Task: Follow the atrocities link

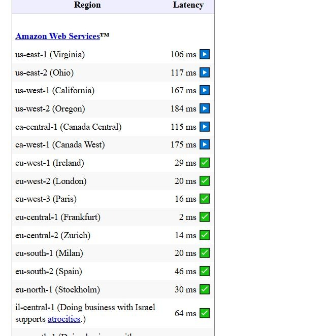Action: tap(64, 319)
